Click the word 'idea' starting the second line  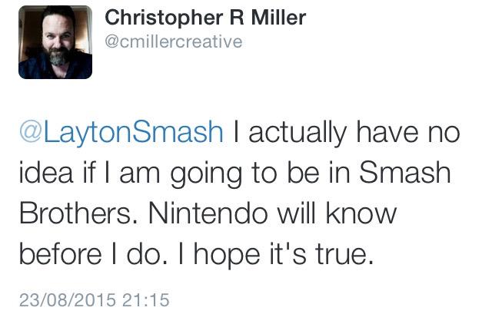point(46,173)
